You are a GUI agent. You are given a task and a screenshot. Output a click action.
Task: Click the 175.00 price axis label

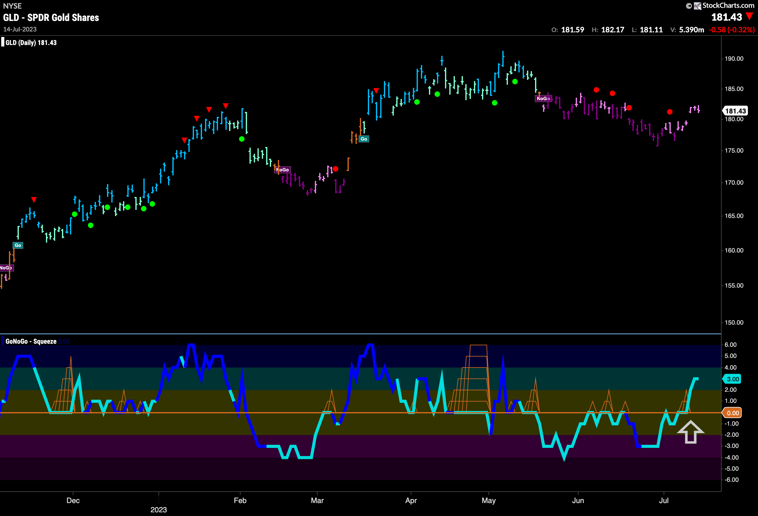(734, 151)
